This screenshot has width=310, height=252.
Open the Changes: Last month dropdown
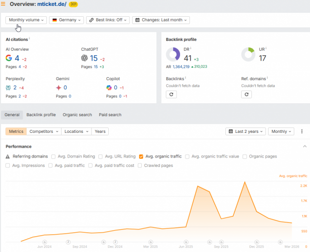click(161, 20)
